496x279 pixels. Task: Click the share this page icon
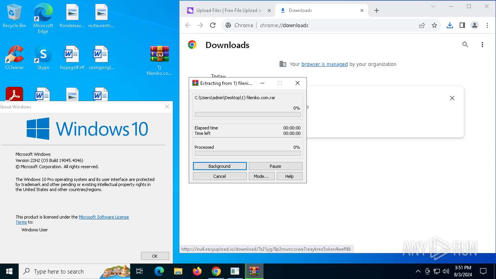[422, 25]
